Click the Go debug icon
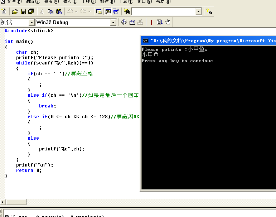This screenshot has height=217, width=276. 160,22
